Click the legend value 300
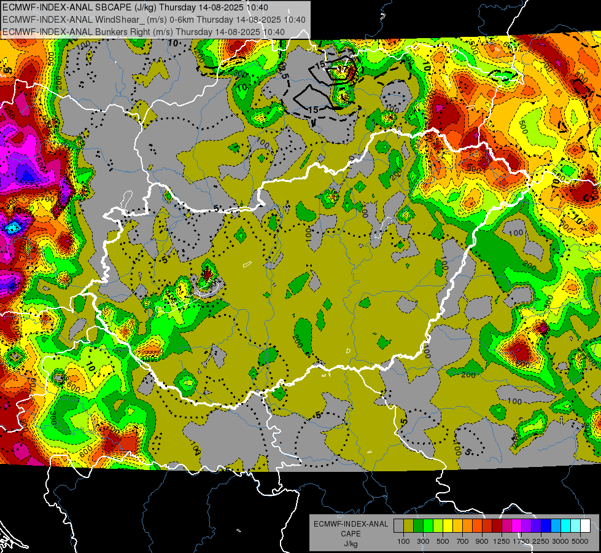Image resolution: width=601 pixels, height=553 pixels. (x=423, y=541)
